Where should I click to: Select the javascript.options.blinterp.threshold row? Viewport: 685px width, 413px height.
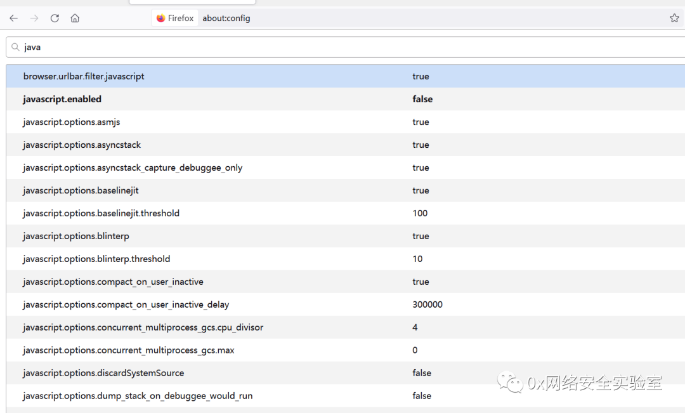pyautogui.click(x=345, y=259)
